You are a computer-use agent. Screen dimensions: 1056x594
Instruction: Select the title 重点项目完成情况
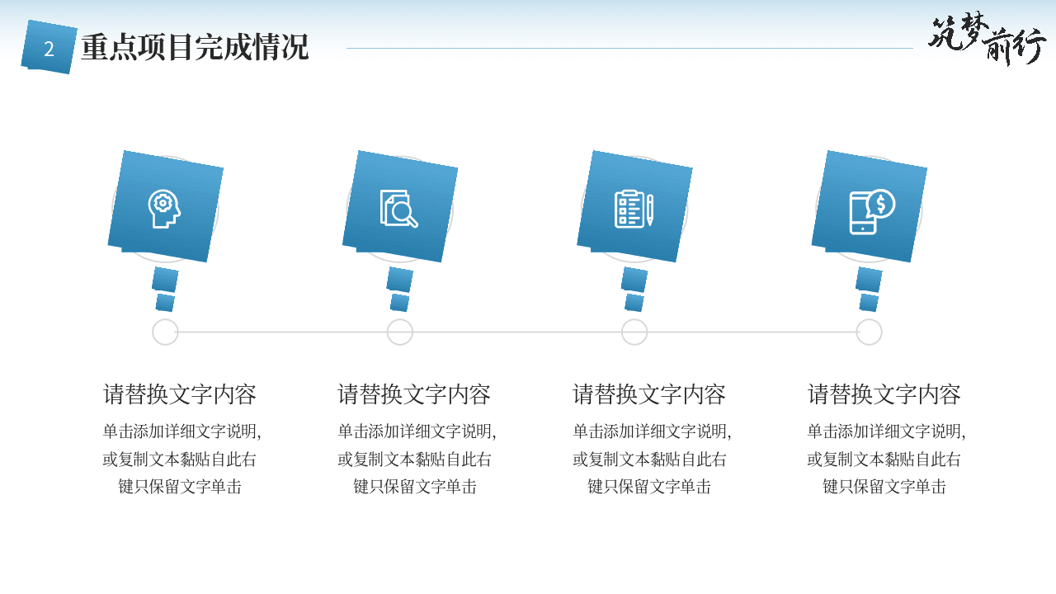point(195,48)
